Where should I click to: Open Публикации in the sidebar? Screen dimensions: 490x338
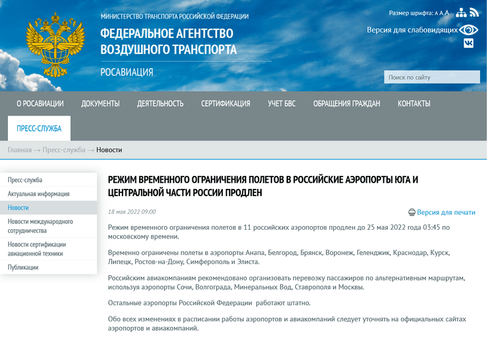(48, 267)
